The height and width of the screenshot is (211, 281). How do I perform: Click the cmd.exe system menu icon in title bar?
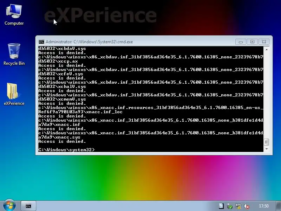click(41, 42)
